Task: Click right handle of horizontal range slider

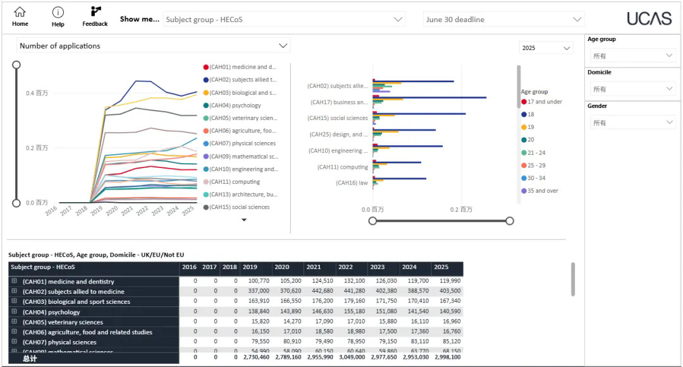Action: pyautogui.click(x=510, y=220)
